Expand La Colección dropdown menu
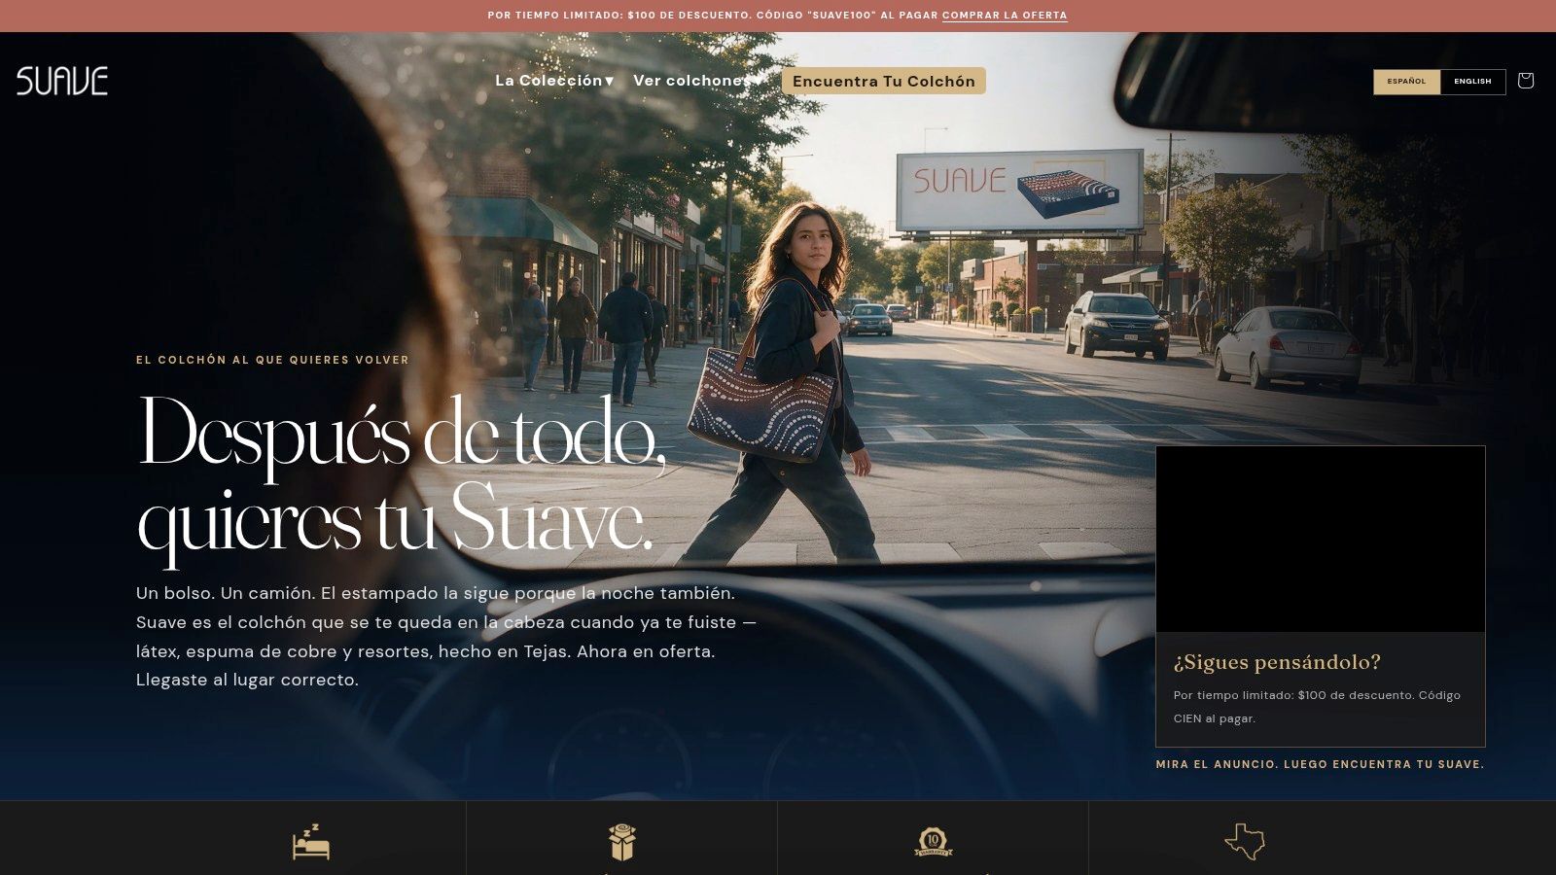The height and width of the screenshot is (875, 1556). (554, 81)
